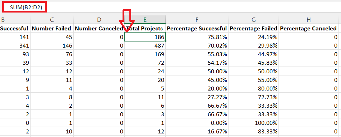Viewport: 341px width, 137px height.
Task: Select the Successful cell showing 93
Action: (x=15, y=54)
